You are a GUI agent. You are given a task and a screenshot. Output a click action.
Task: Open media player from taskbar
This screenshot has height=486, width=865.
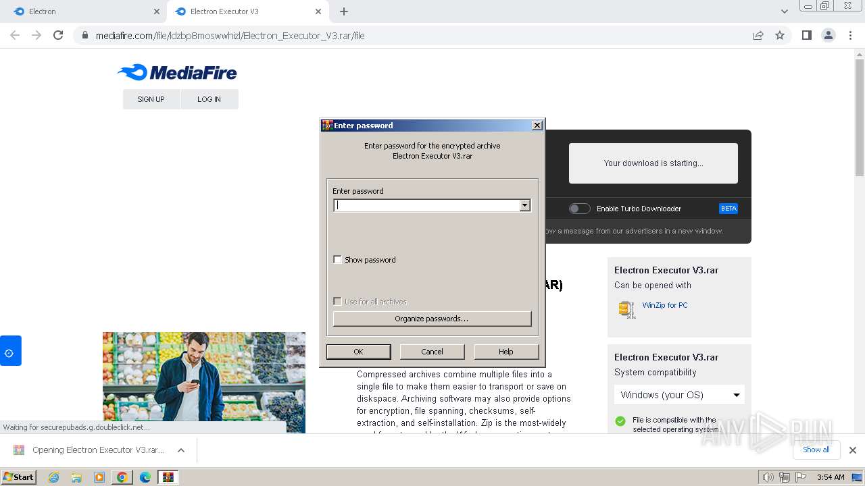(99, 477)
